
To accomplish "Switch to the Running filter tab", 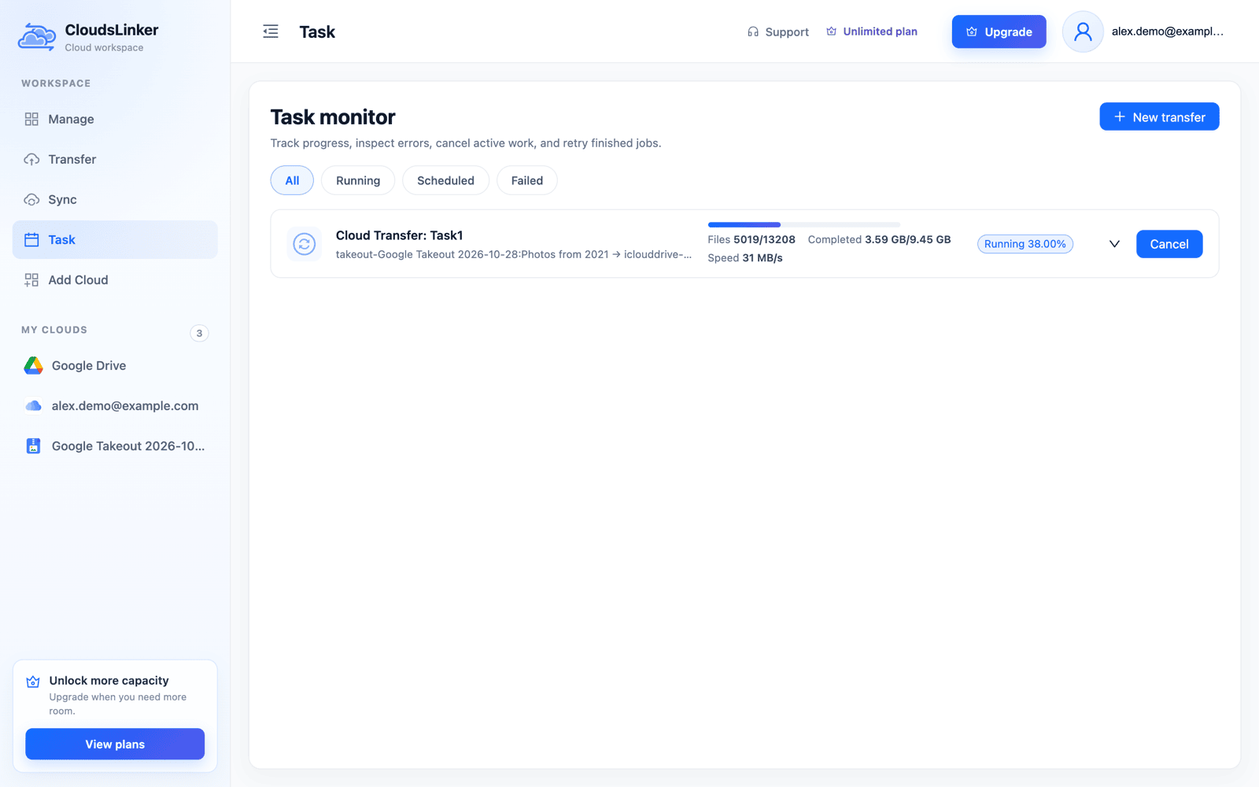I will (358, 180).
